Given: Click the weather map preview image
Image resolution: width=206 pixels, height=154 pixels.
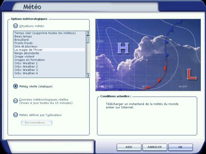Looking at the screenshot, I should click(x=148, y=55).
